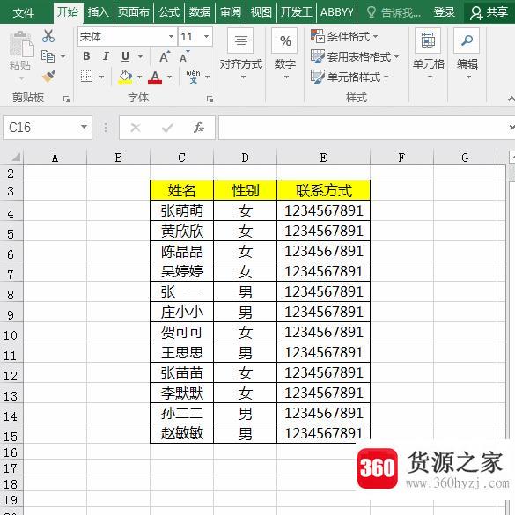The image size is (515, 515).
Task: Click the cancel X in formula bar
Action: click(136, 128)
